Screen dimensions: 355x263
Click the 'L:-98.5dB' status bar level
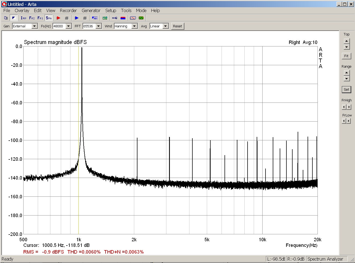[276, 259]
